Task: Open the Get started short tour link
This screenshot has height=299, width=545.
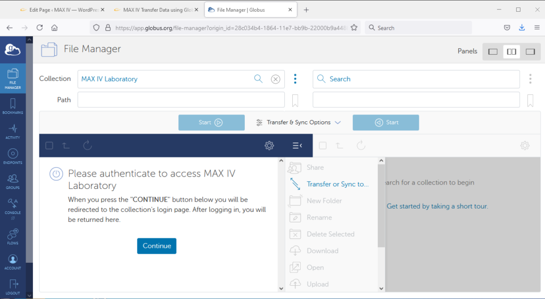Action: click(x=437, y=206)
